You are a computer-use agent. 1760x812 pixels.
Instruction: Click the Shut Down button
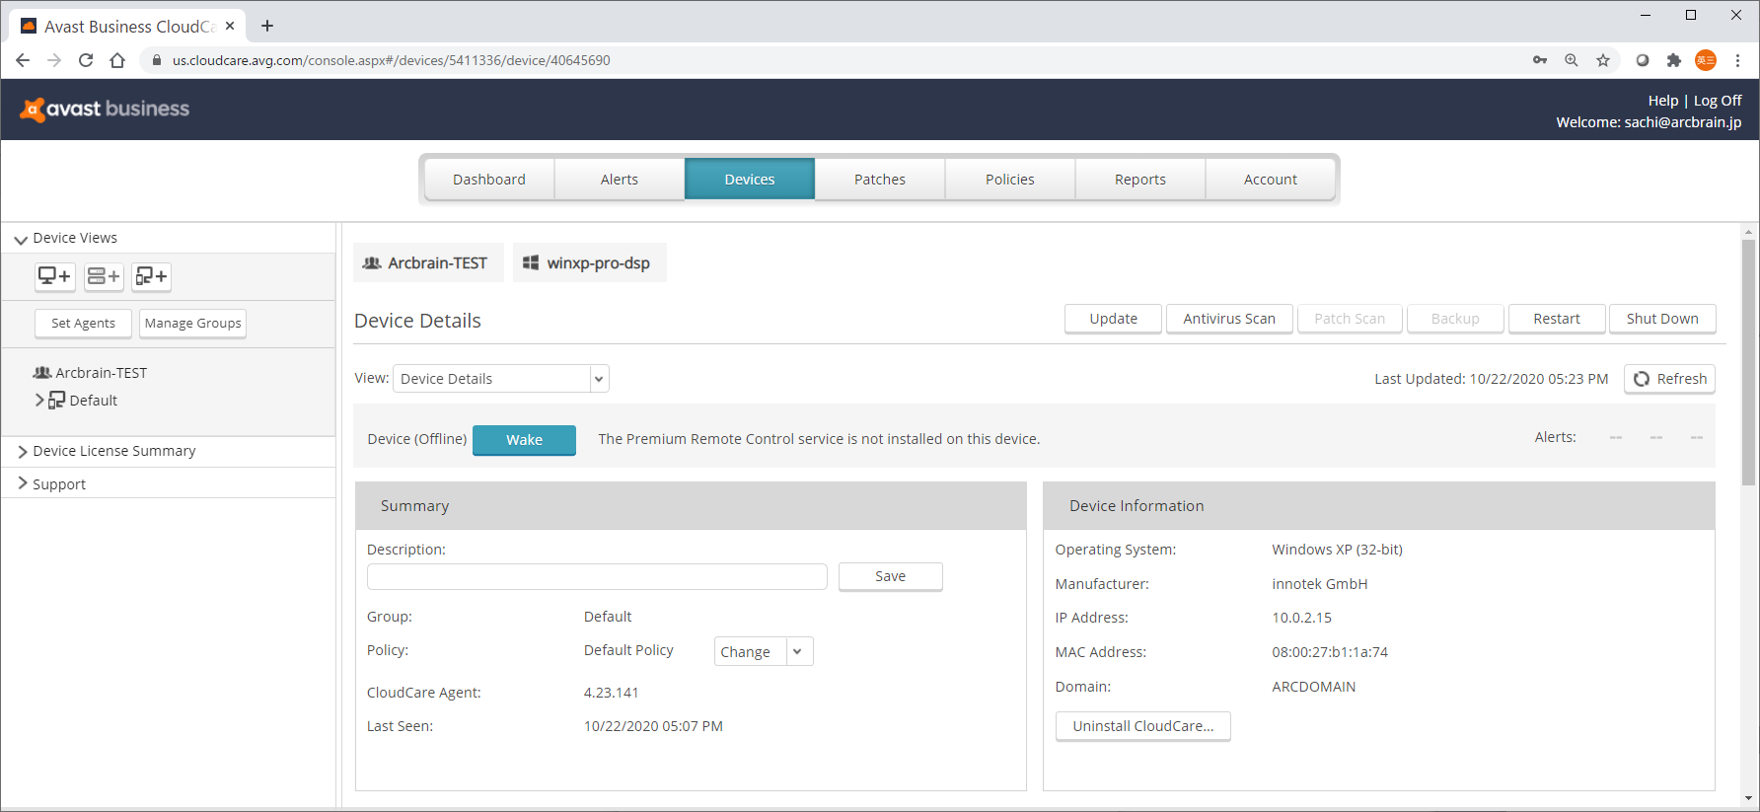click(x=1662, y=319)
